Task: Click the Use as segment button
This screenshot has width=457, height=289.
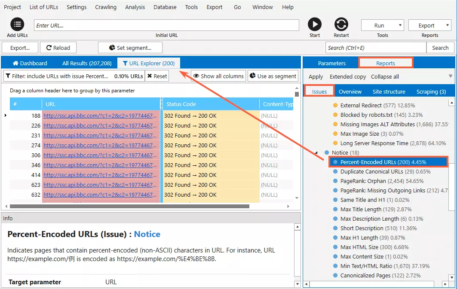Action: [x=273, y=76]
